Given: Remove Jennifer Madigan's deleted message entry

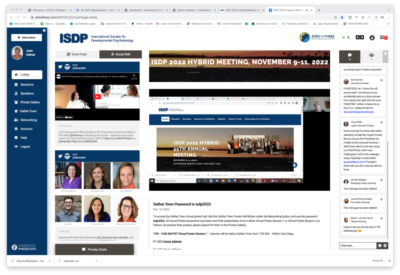Looking at the screenshot, I should pyautogui.click(x=381, y=180).
